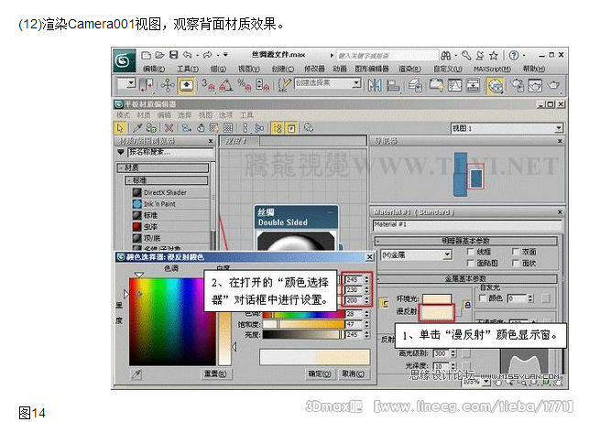Click the 丝绸 Double Sided node title
The height and width of the screenshot is (422, 600).
[x=296, y=217]
